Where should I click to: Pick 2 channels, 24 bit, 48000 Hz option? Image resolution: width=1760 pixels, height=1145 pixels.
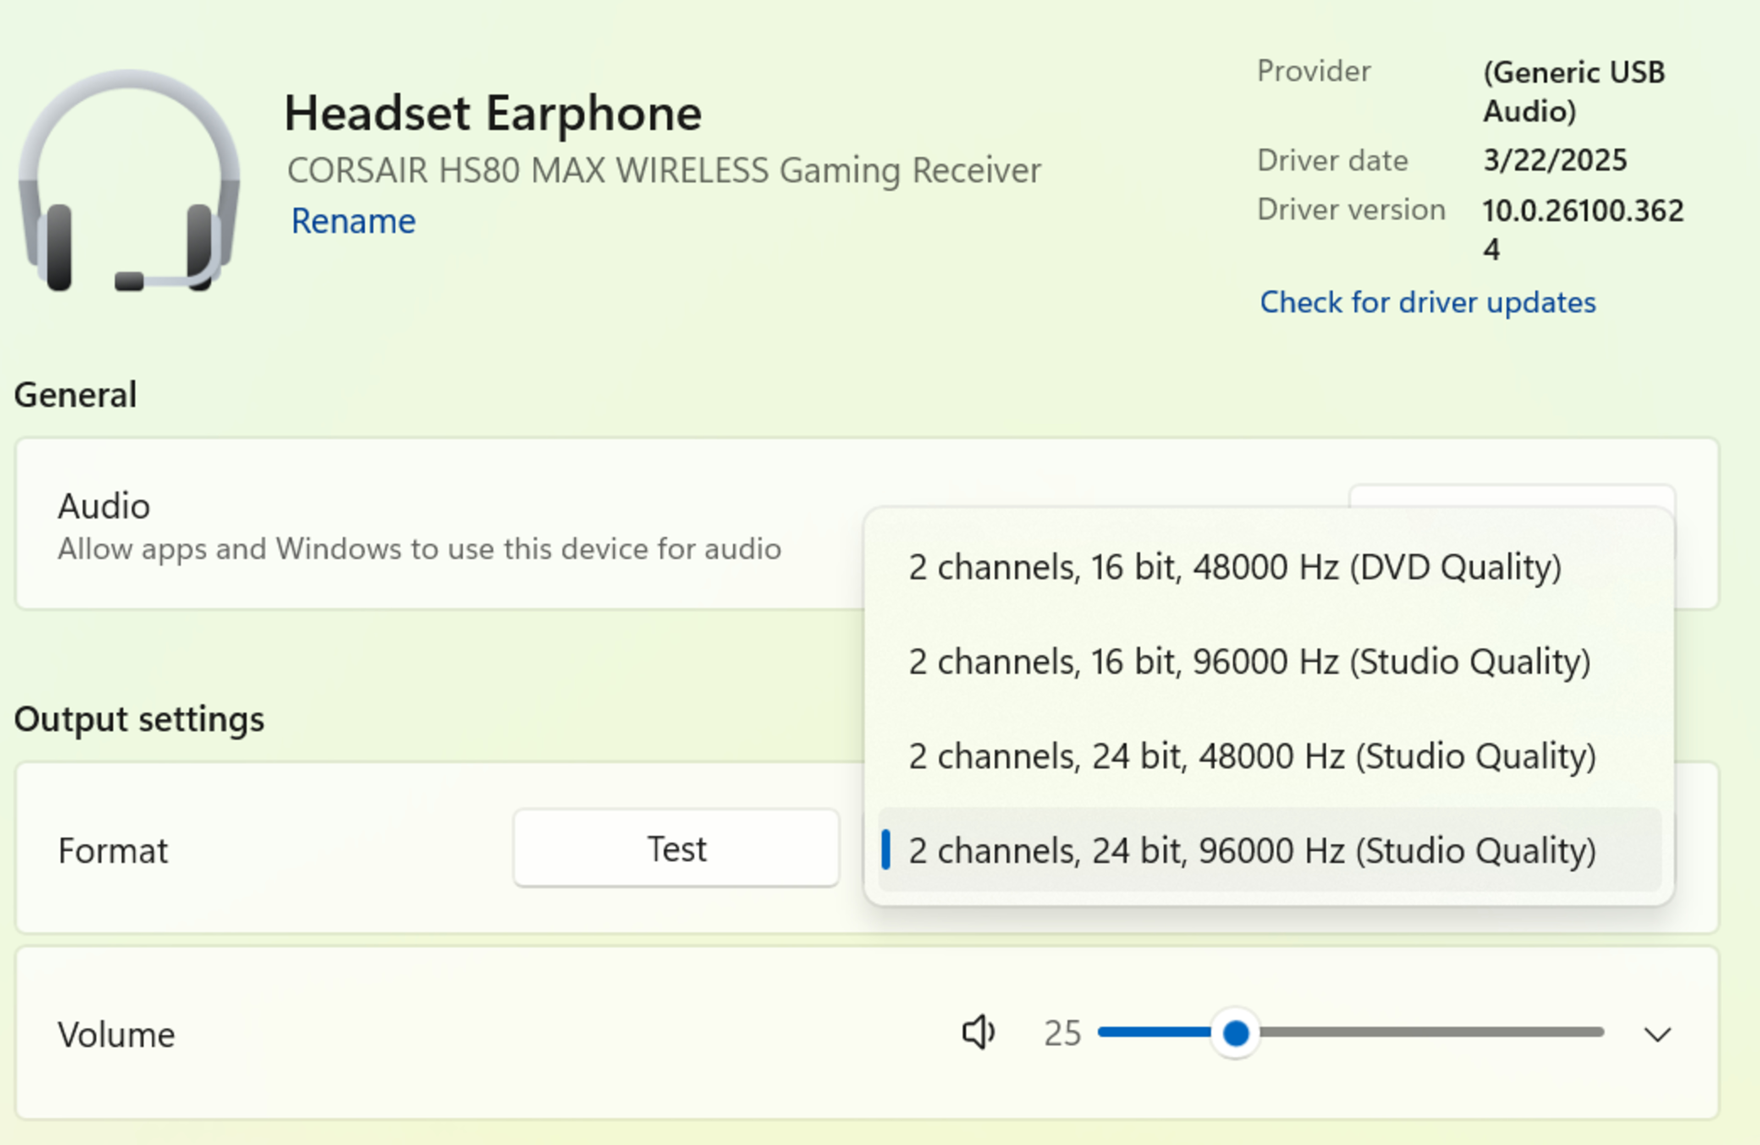point(1251,756)
